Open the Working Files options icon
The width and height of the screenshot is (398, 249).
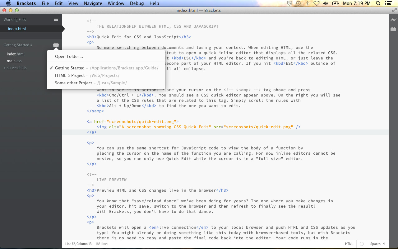(x=56, y=19)
